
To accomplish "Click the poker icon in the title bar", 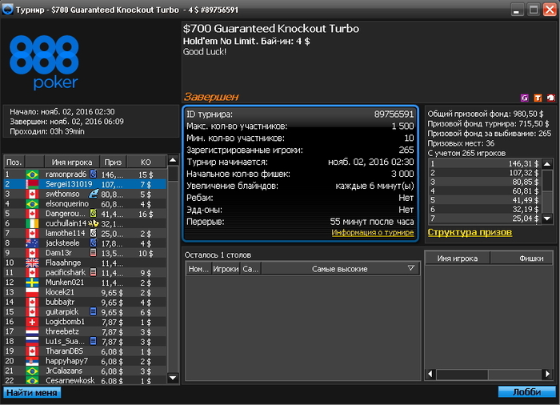I will coord(7,9).
